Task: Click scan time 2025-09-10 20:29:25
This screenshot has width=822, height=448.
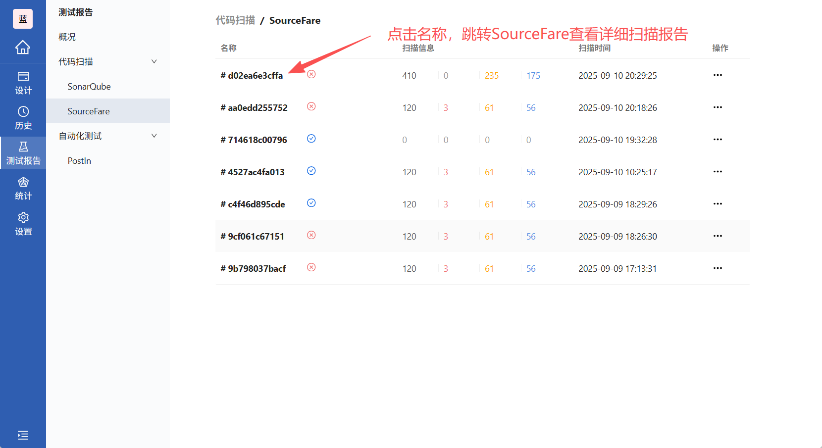Action: click(x=617, y=76)
